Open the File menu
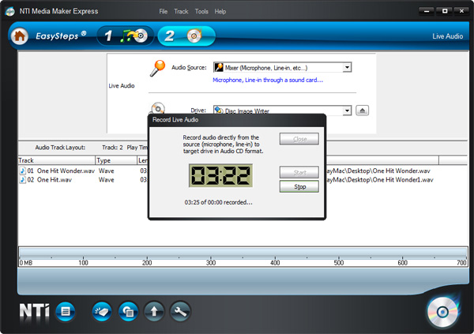 click(x=164, y=12)
